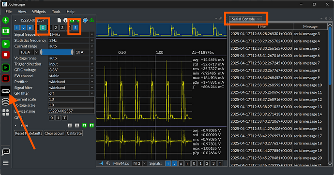
Task: Click the dark green-outlined play icon
Action: pos(6,68)
